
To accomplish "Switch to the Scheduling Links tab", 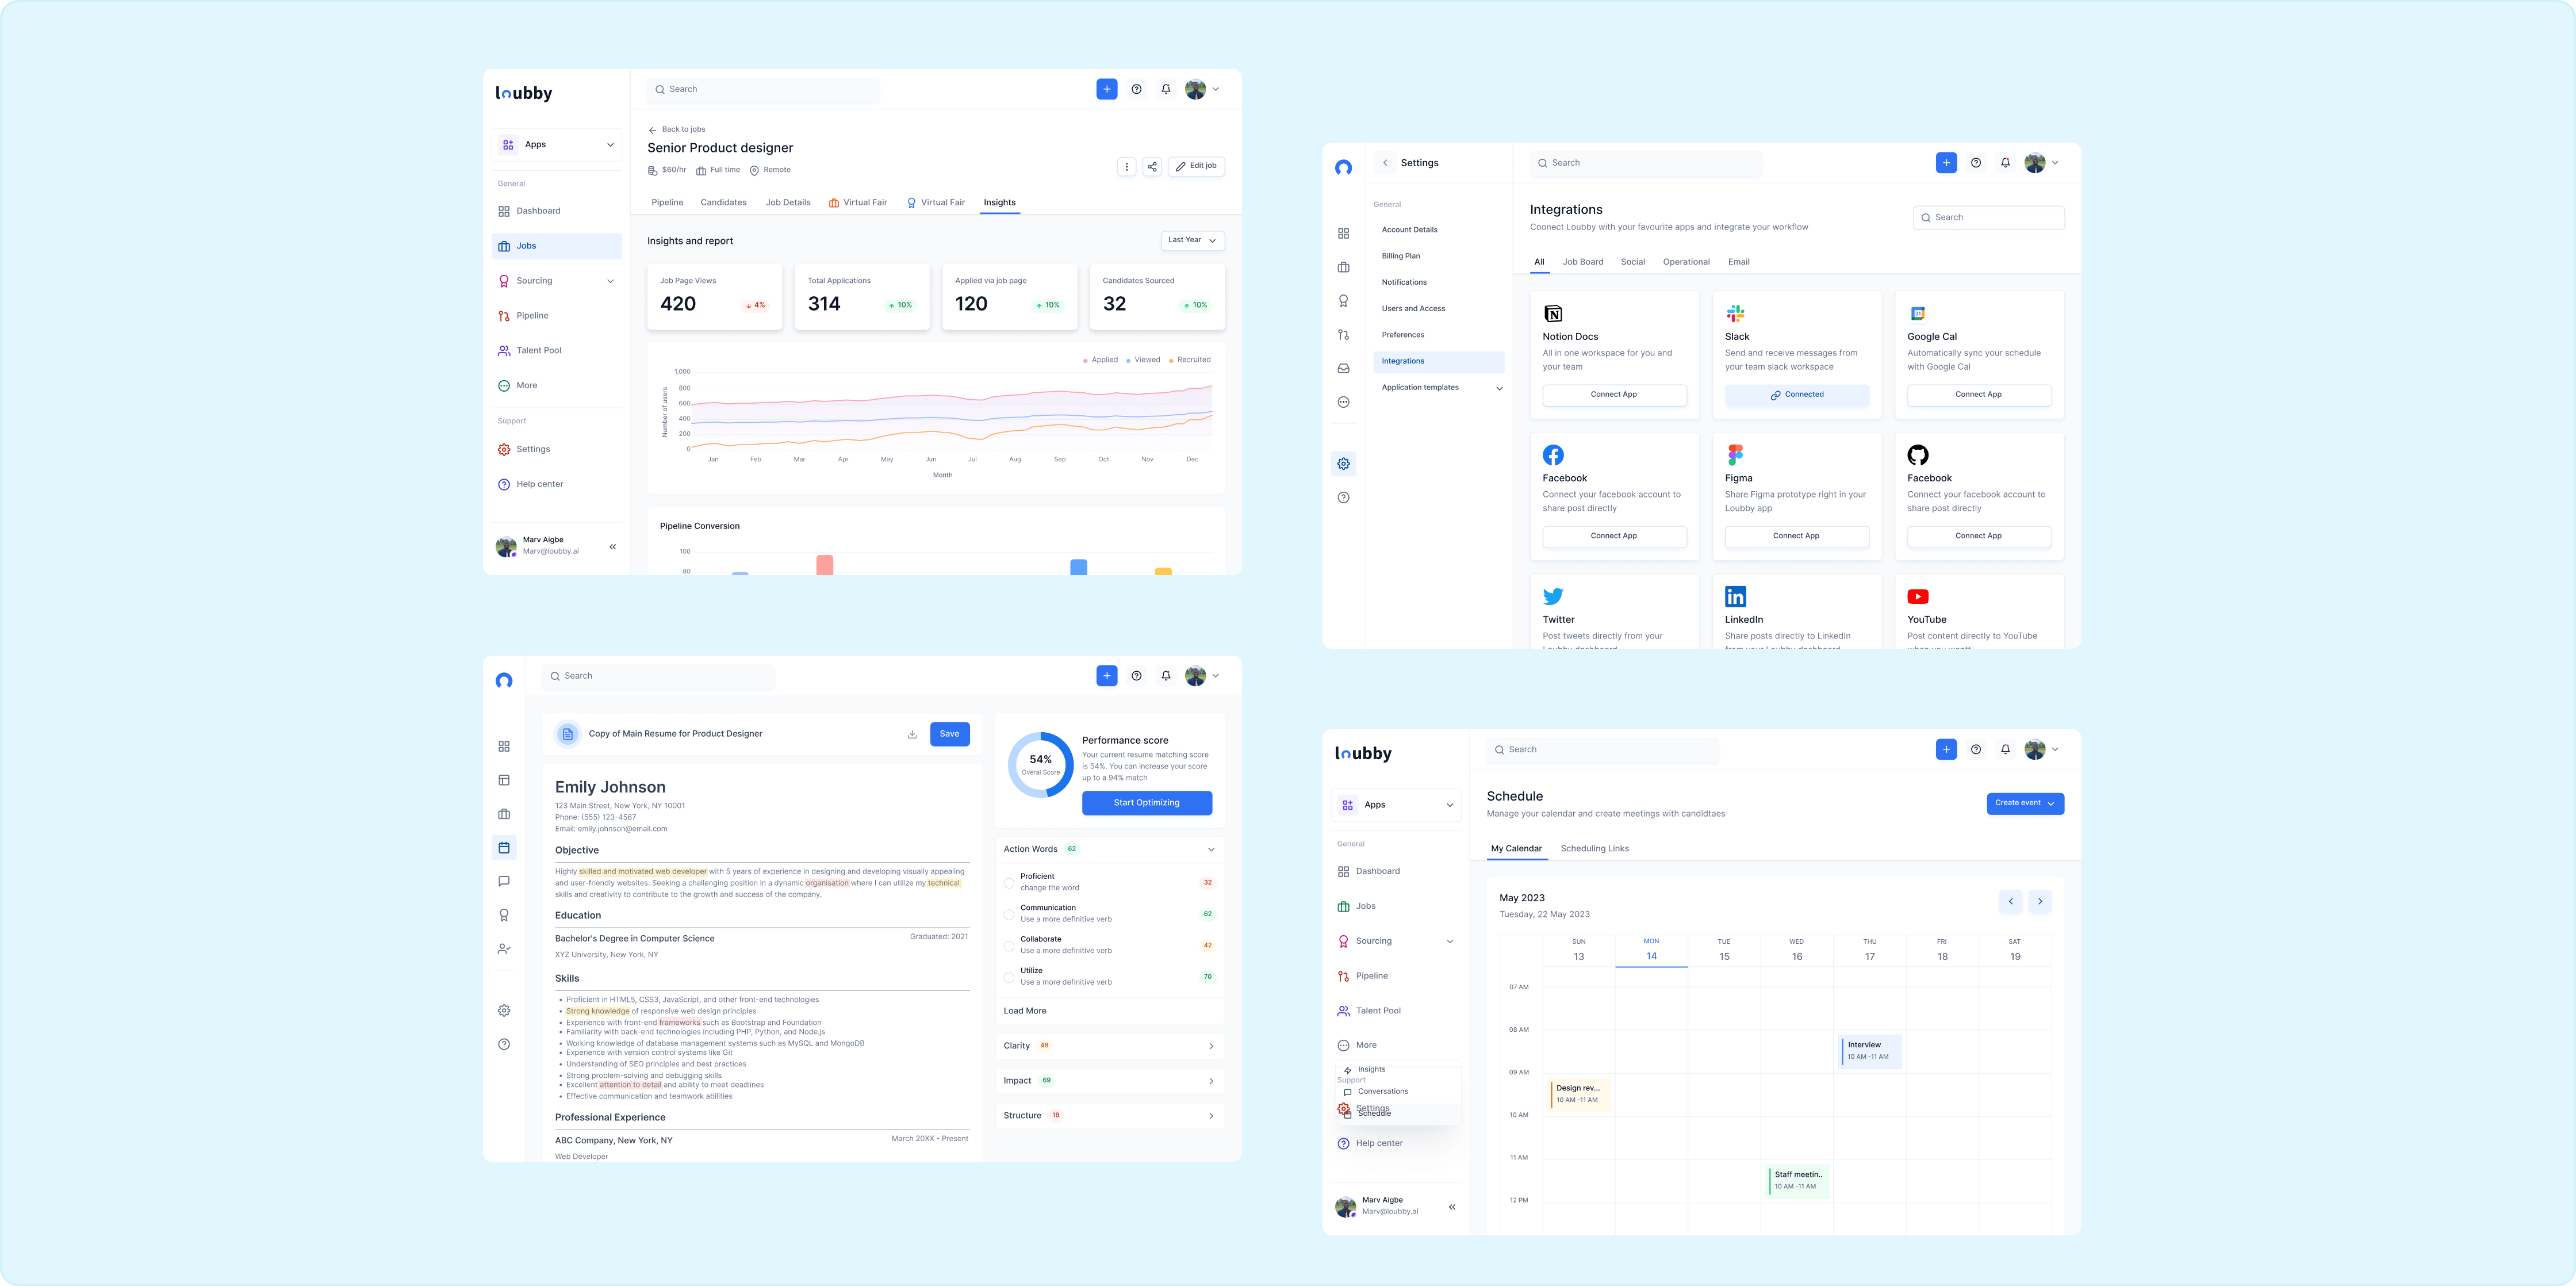I will point(1594,849).
